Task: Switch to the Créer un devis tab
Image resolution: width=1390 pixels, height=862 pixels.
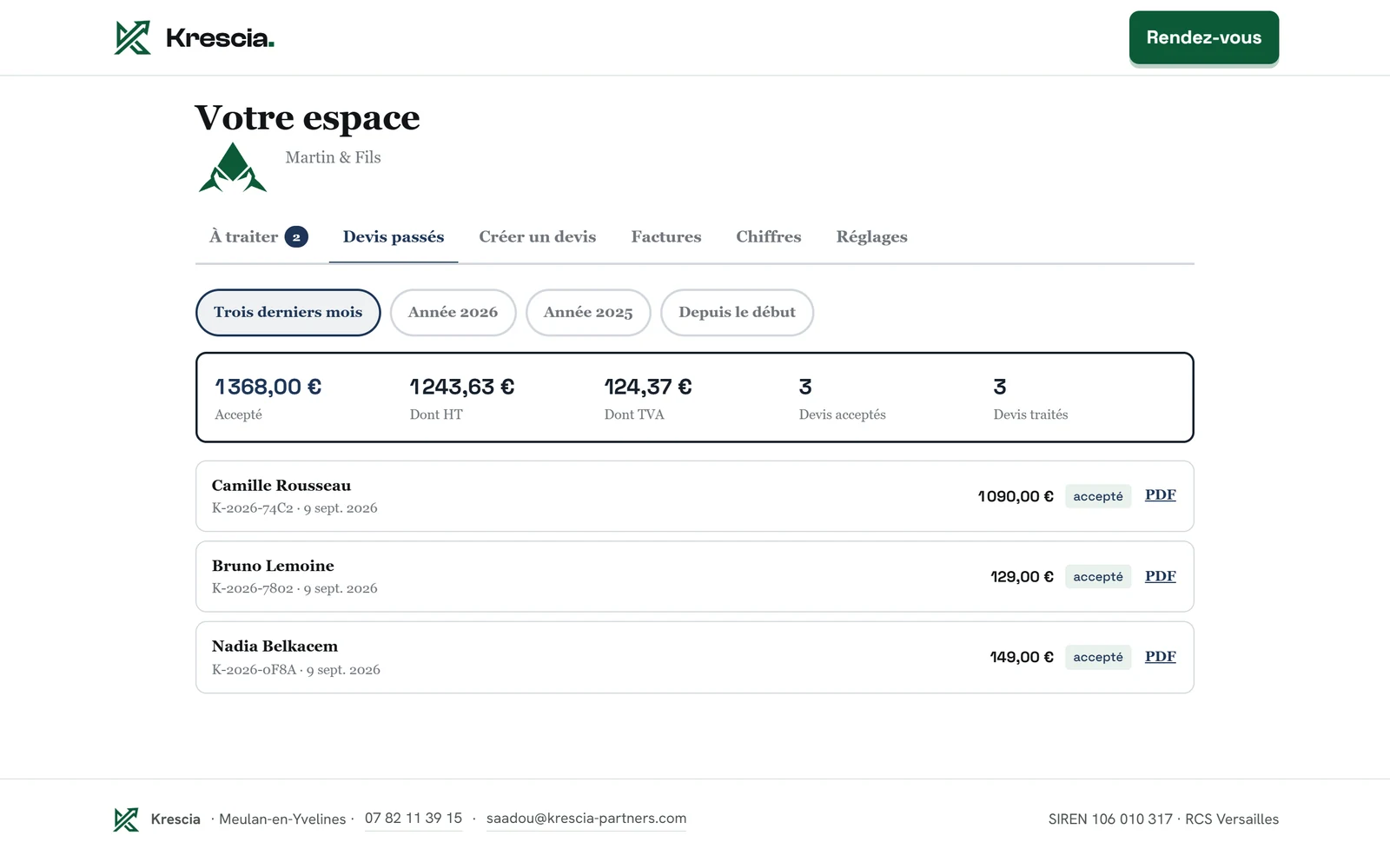Action: click(538, 237)
